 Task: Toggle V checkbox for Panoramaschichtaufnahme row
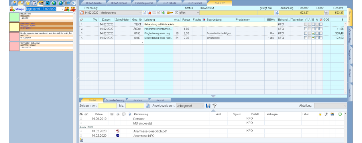(x=306, y=29)
